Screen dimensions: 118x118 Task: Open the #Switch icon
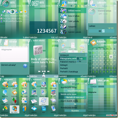53,101
